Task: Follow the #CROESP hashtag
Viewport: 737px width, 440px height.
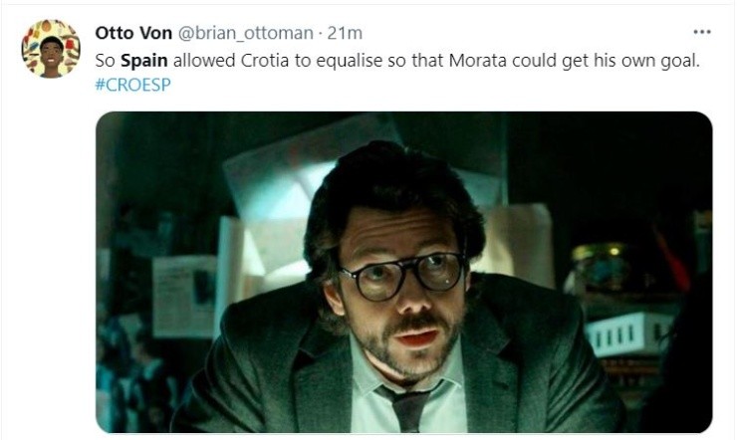Action: coord(133,85)
